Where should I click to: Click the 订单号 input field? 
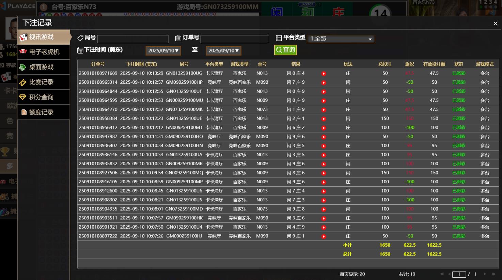pyautogui.click(x=235, y=39)
